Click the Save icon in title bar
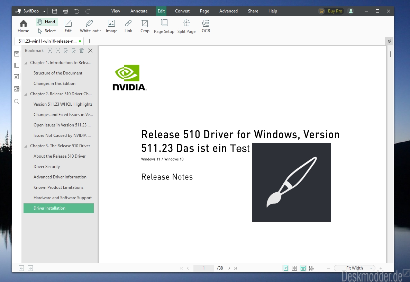 (x=55, y=11)
